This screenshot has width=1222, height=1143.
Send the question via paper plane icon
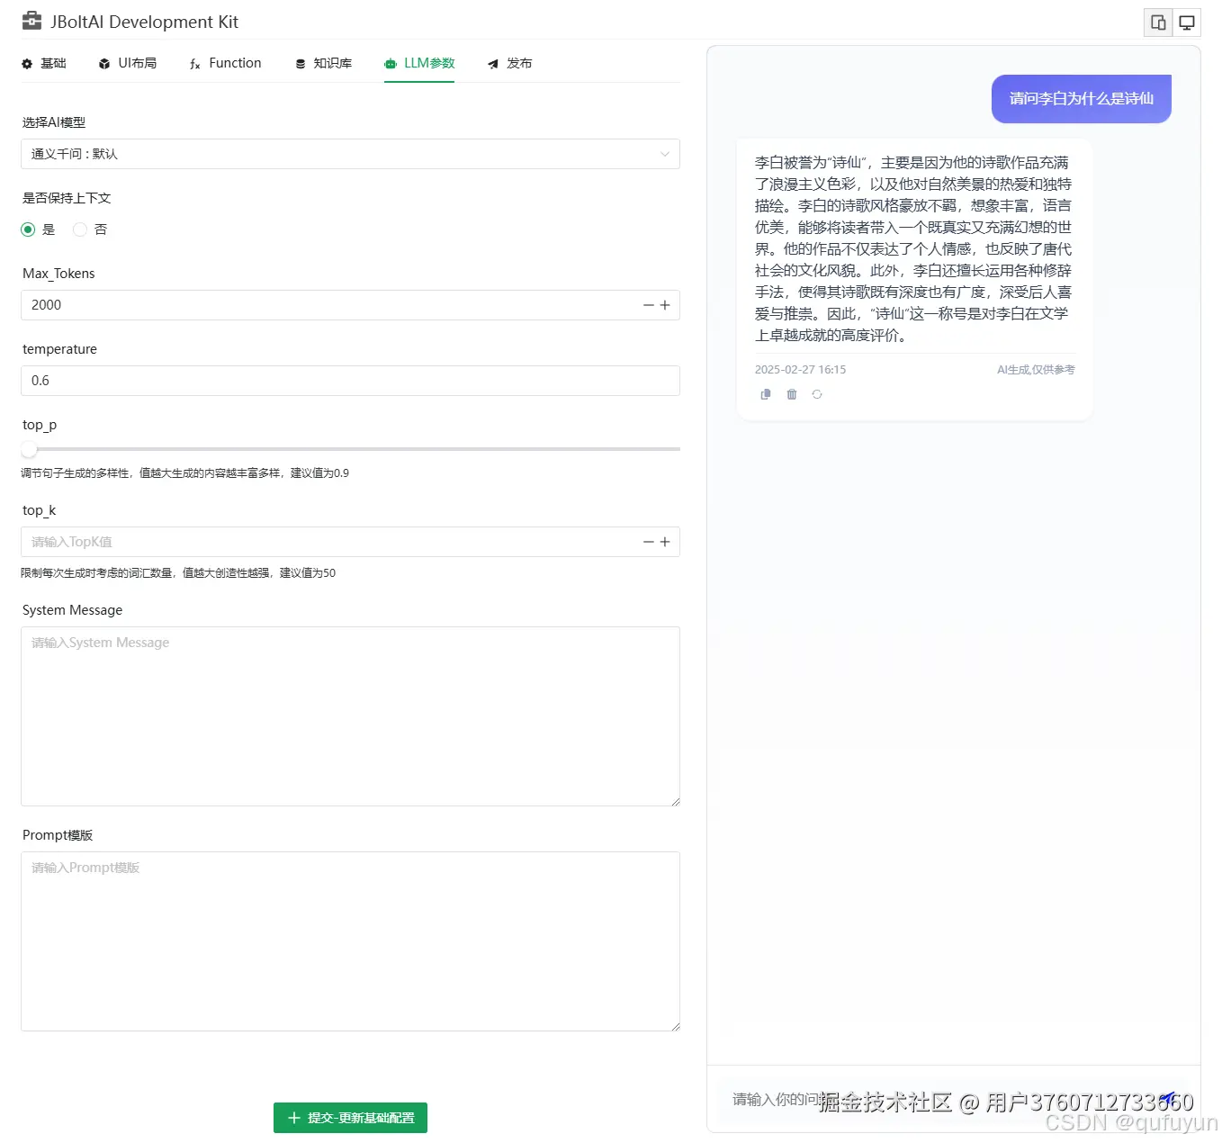point(1168,1098)
